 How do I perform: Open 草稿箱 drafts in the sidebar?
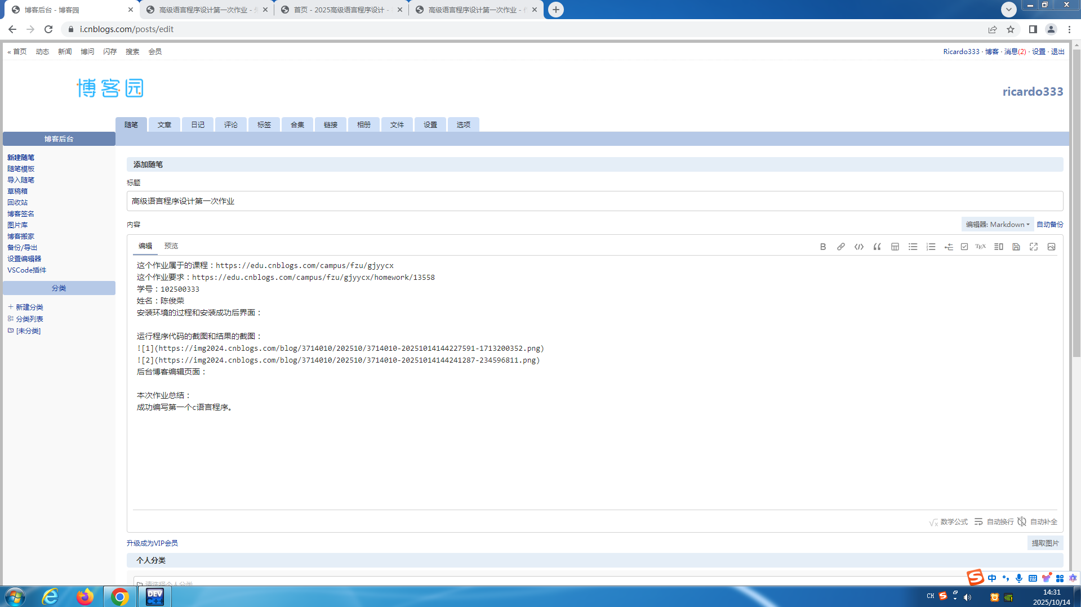(x=17, y=191)
